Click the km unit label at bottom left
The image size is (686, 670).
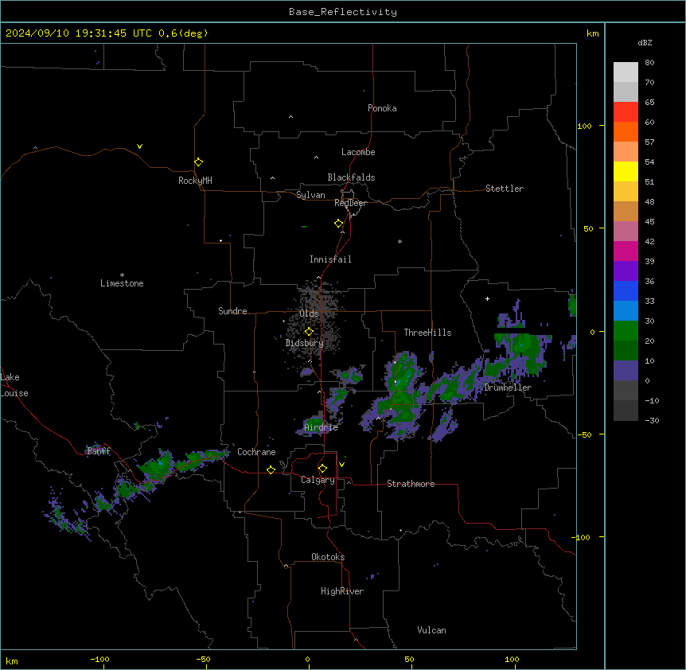click(12, 660)
